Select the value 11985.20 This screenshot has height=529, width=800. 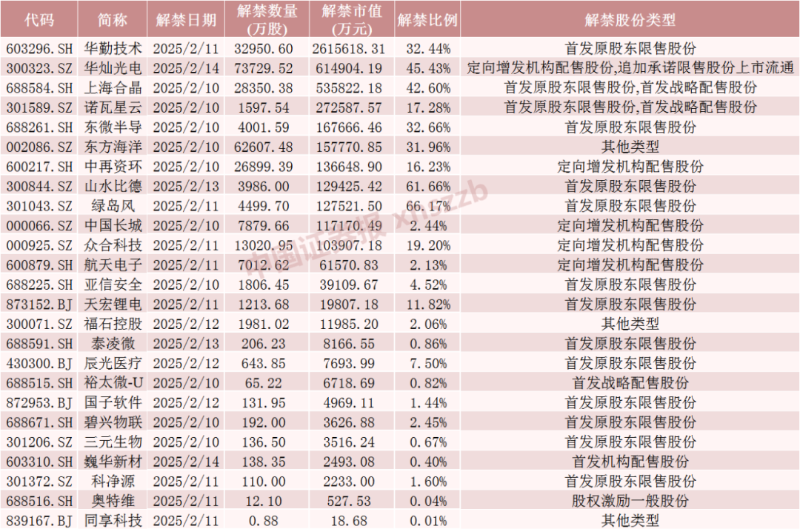[x=348, y=325]
